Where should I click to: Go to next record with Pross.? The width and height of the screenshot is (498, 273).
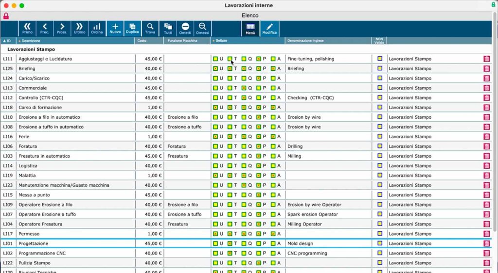point(62,29)
